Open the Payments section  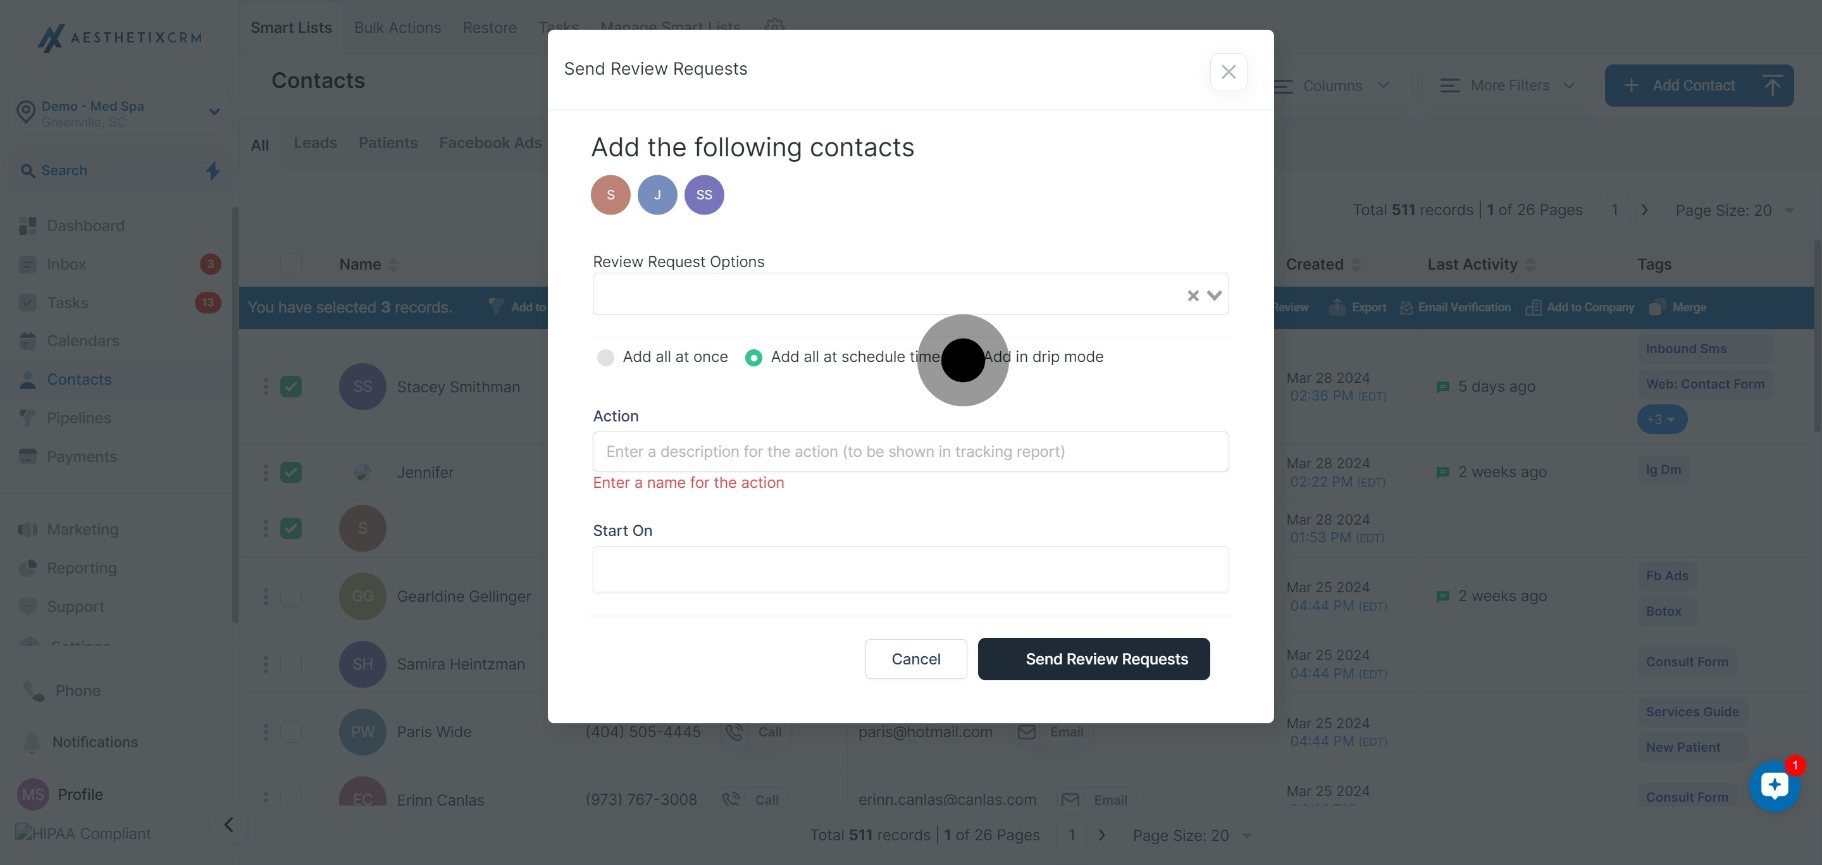82,456
